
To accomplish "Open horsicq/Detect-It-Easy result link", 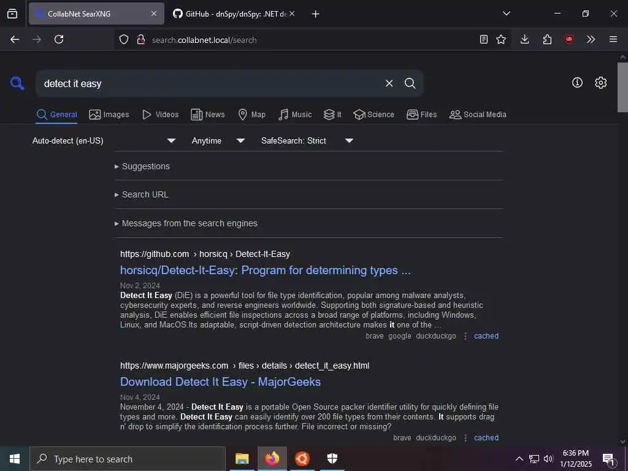I will click(x=266, y=270).
